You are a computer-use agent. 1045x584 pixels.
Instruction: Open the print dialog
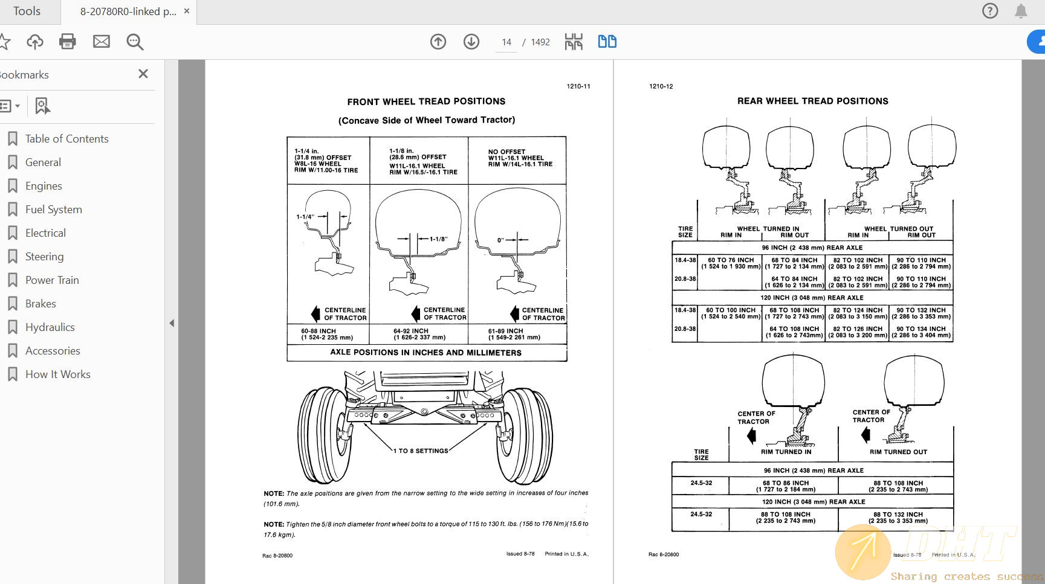67,42
